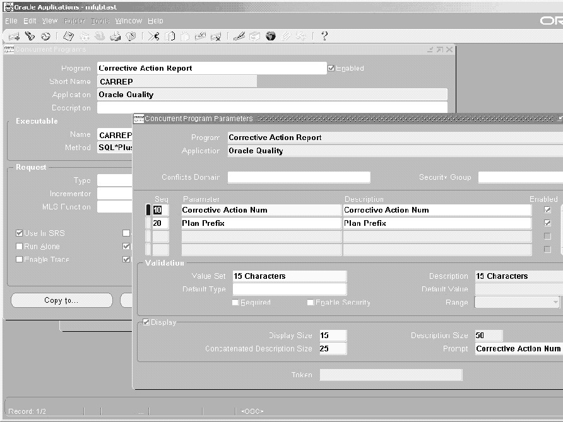Open the File menu

click(x=11, y=21)
